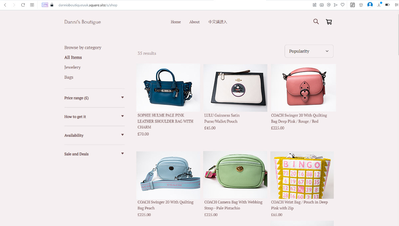
Task: Click the padlock site security icon
Action: [x=52, y=5]
